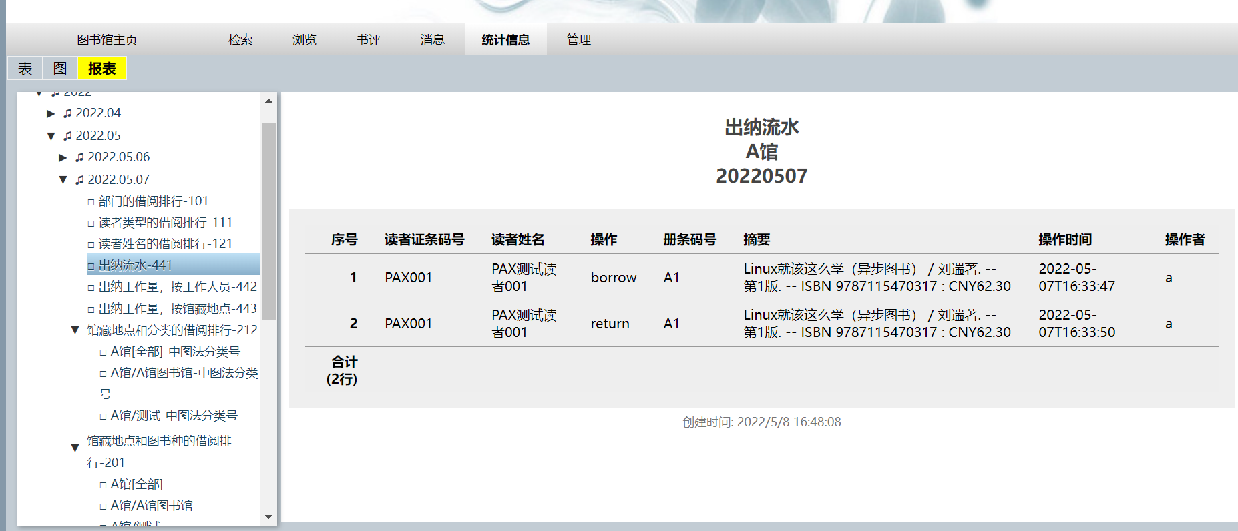Image resolution: width=1238 pixels, height=531 pixels.
Task: Open the 检索 menu item
Action: [240, 40]
